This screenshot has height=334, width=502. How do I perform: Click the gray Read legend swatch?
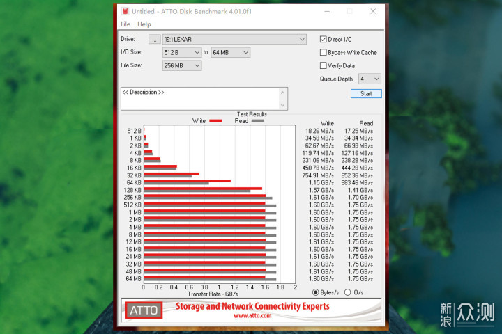tap(258, 121)
